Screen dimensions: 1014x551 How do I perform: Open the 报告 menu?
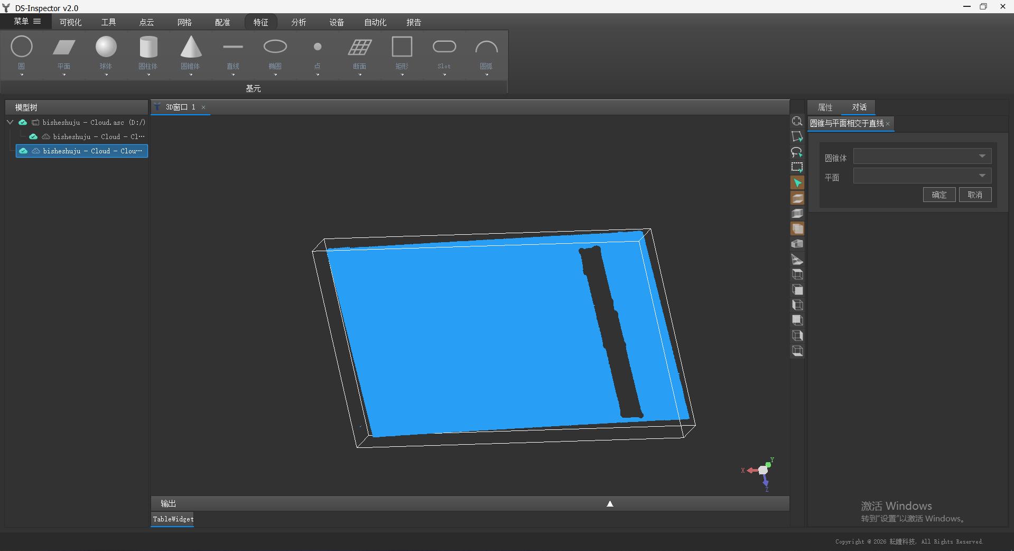(x=414, y=22)
